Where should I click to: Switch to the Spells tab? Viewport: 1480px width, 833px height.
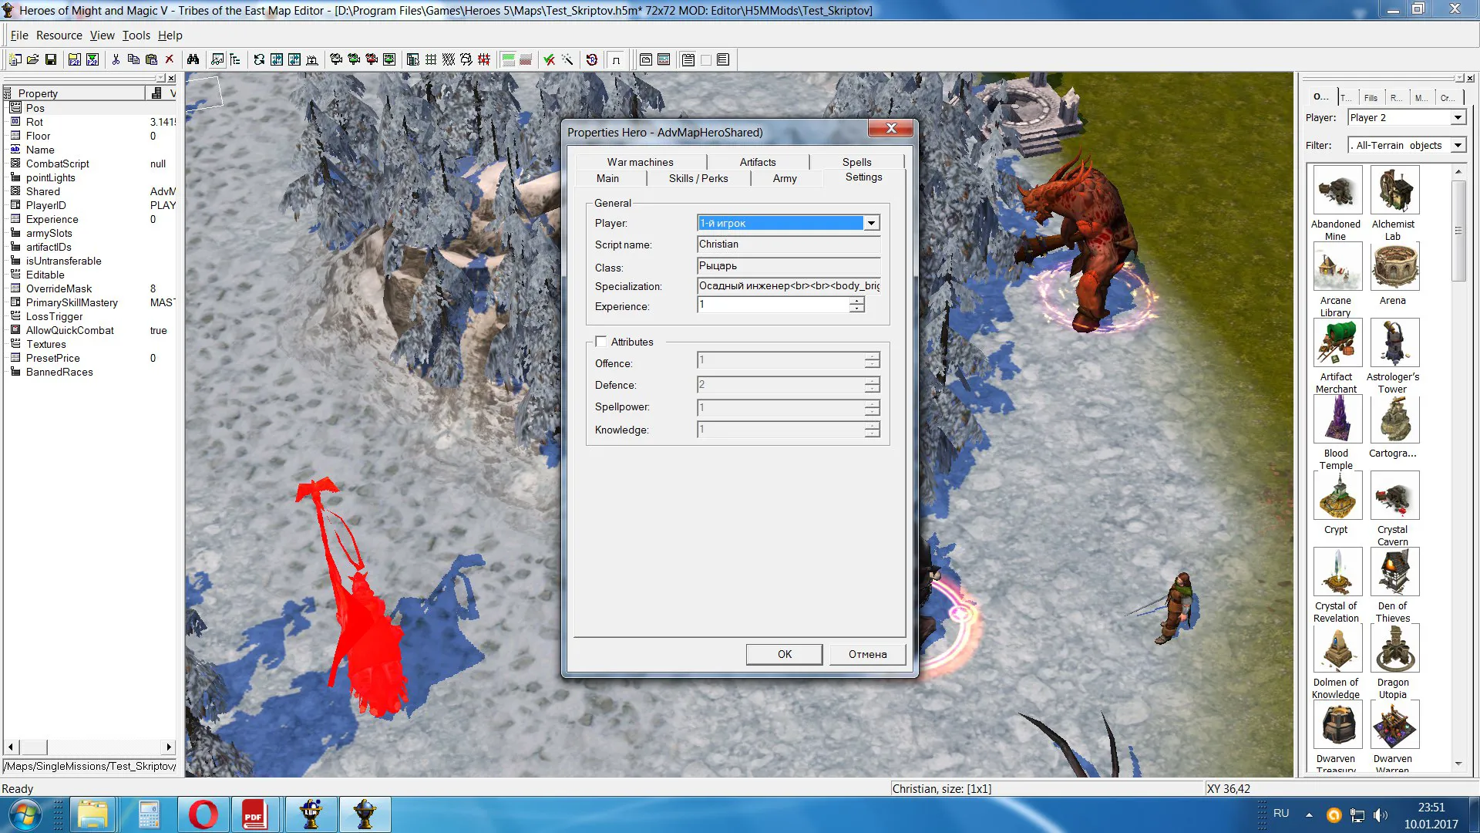(856, 162)
